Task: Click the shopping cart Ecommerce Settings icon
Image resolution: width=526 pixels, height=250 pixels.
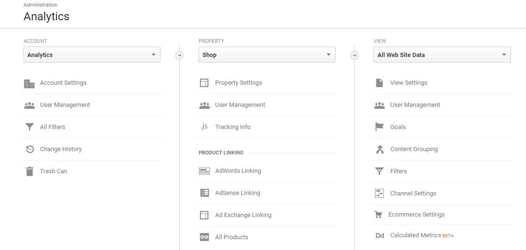Action: (378, 214)
